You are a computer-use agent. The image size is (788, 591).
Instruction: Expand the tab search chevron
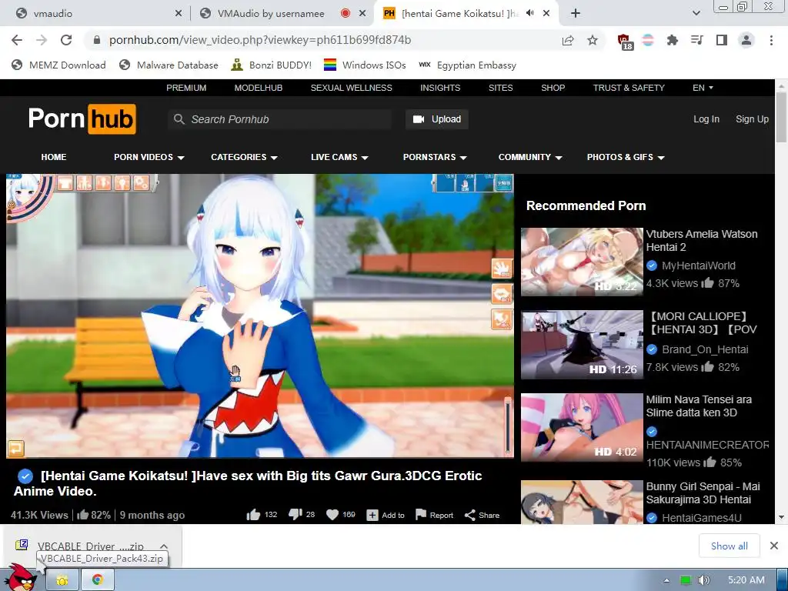[x=696, y=14]
